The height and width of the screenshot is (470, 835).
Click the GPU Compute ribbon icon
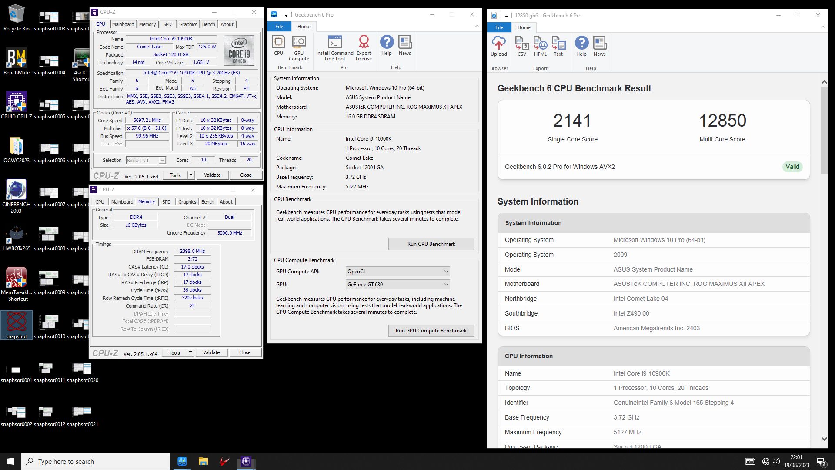click(299, 48)
